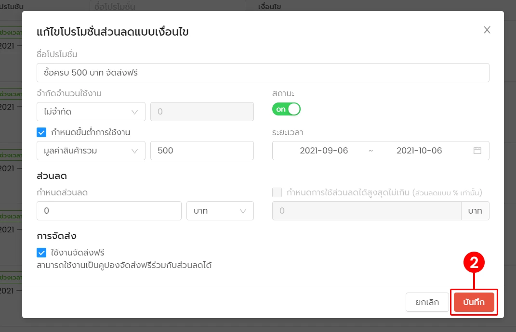
Task: Enable the maximum discount limit checkbox
Action: pos(277,192)
